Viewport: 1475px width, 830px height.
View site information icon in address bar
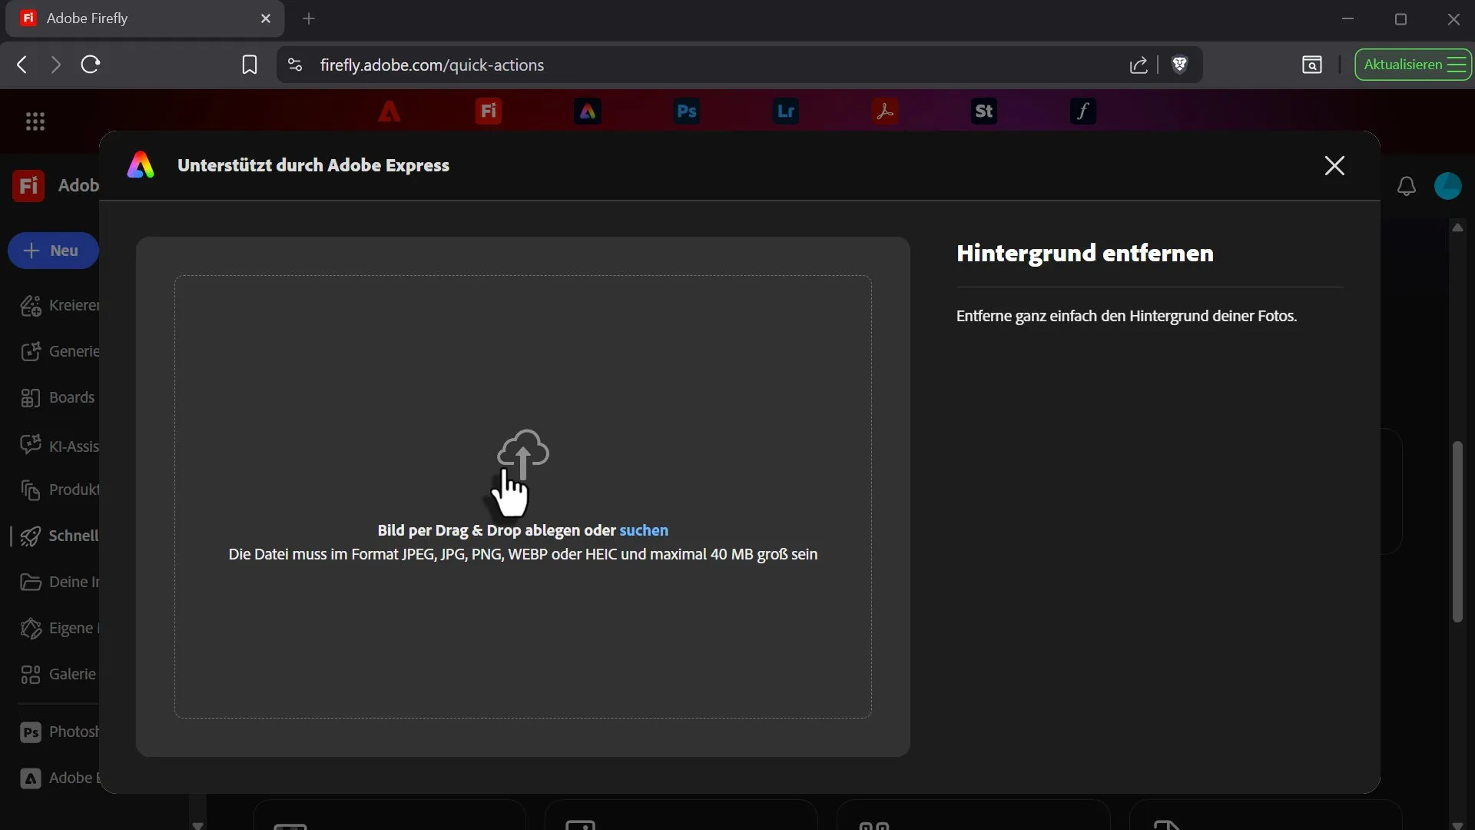[295, 65]
